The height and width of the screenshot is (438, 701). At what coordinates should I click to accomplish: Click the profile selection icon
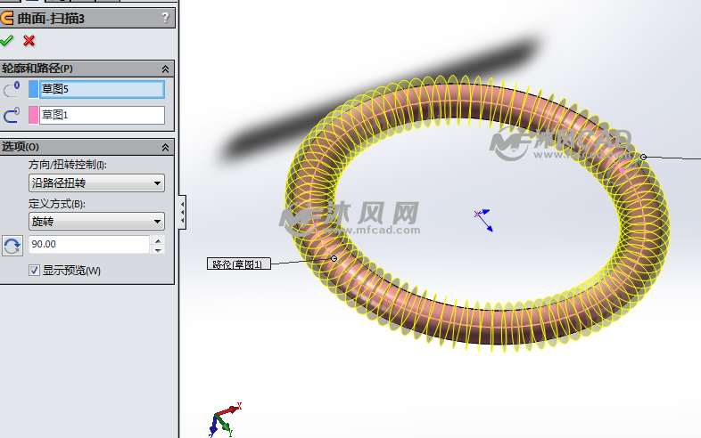[x=12, y=89]
